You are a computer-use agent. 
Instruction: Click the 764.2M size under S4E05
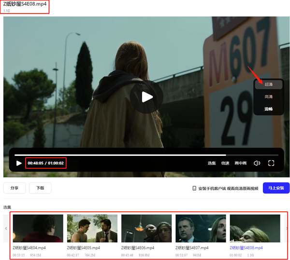[90, 255]
